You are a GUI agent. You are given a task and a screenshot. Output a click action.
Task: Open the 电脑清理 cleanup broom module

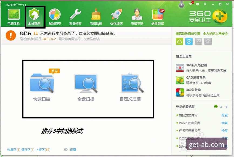click(96, 17)
